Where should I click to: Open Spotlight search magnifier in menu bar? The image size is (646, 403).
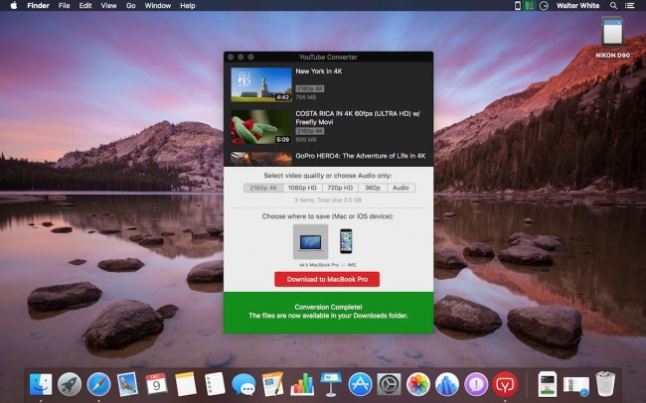point(613,5)
